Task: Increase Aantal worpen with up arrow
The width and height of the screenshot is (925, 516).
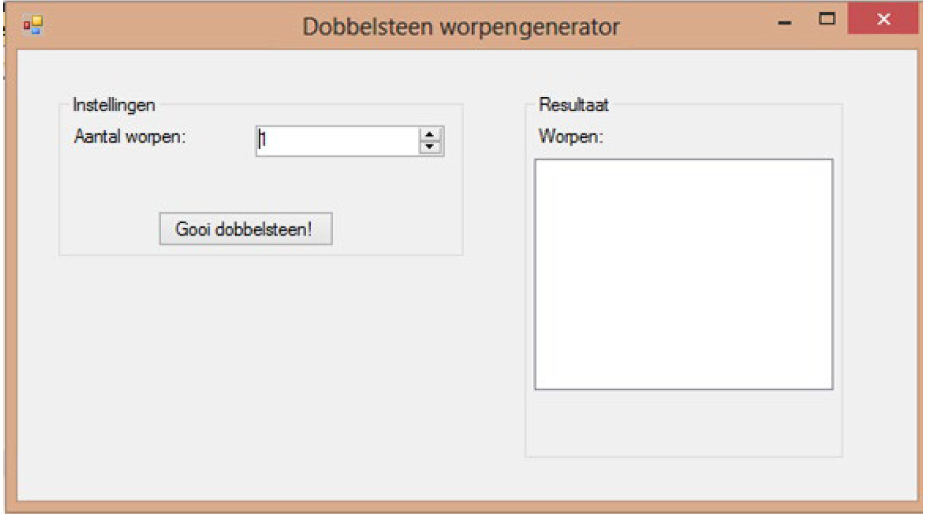Action: (430, 134)
